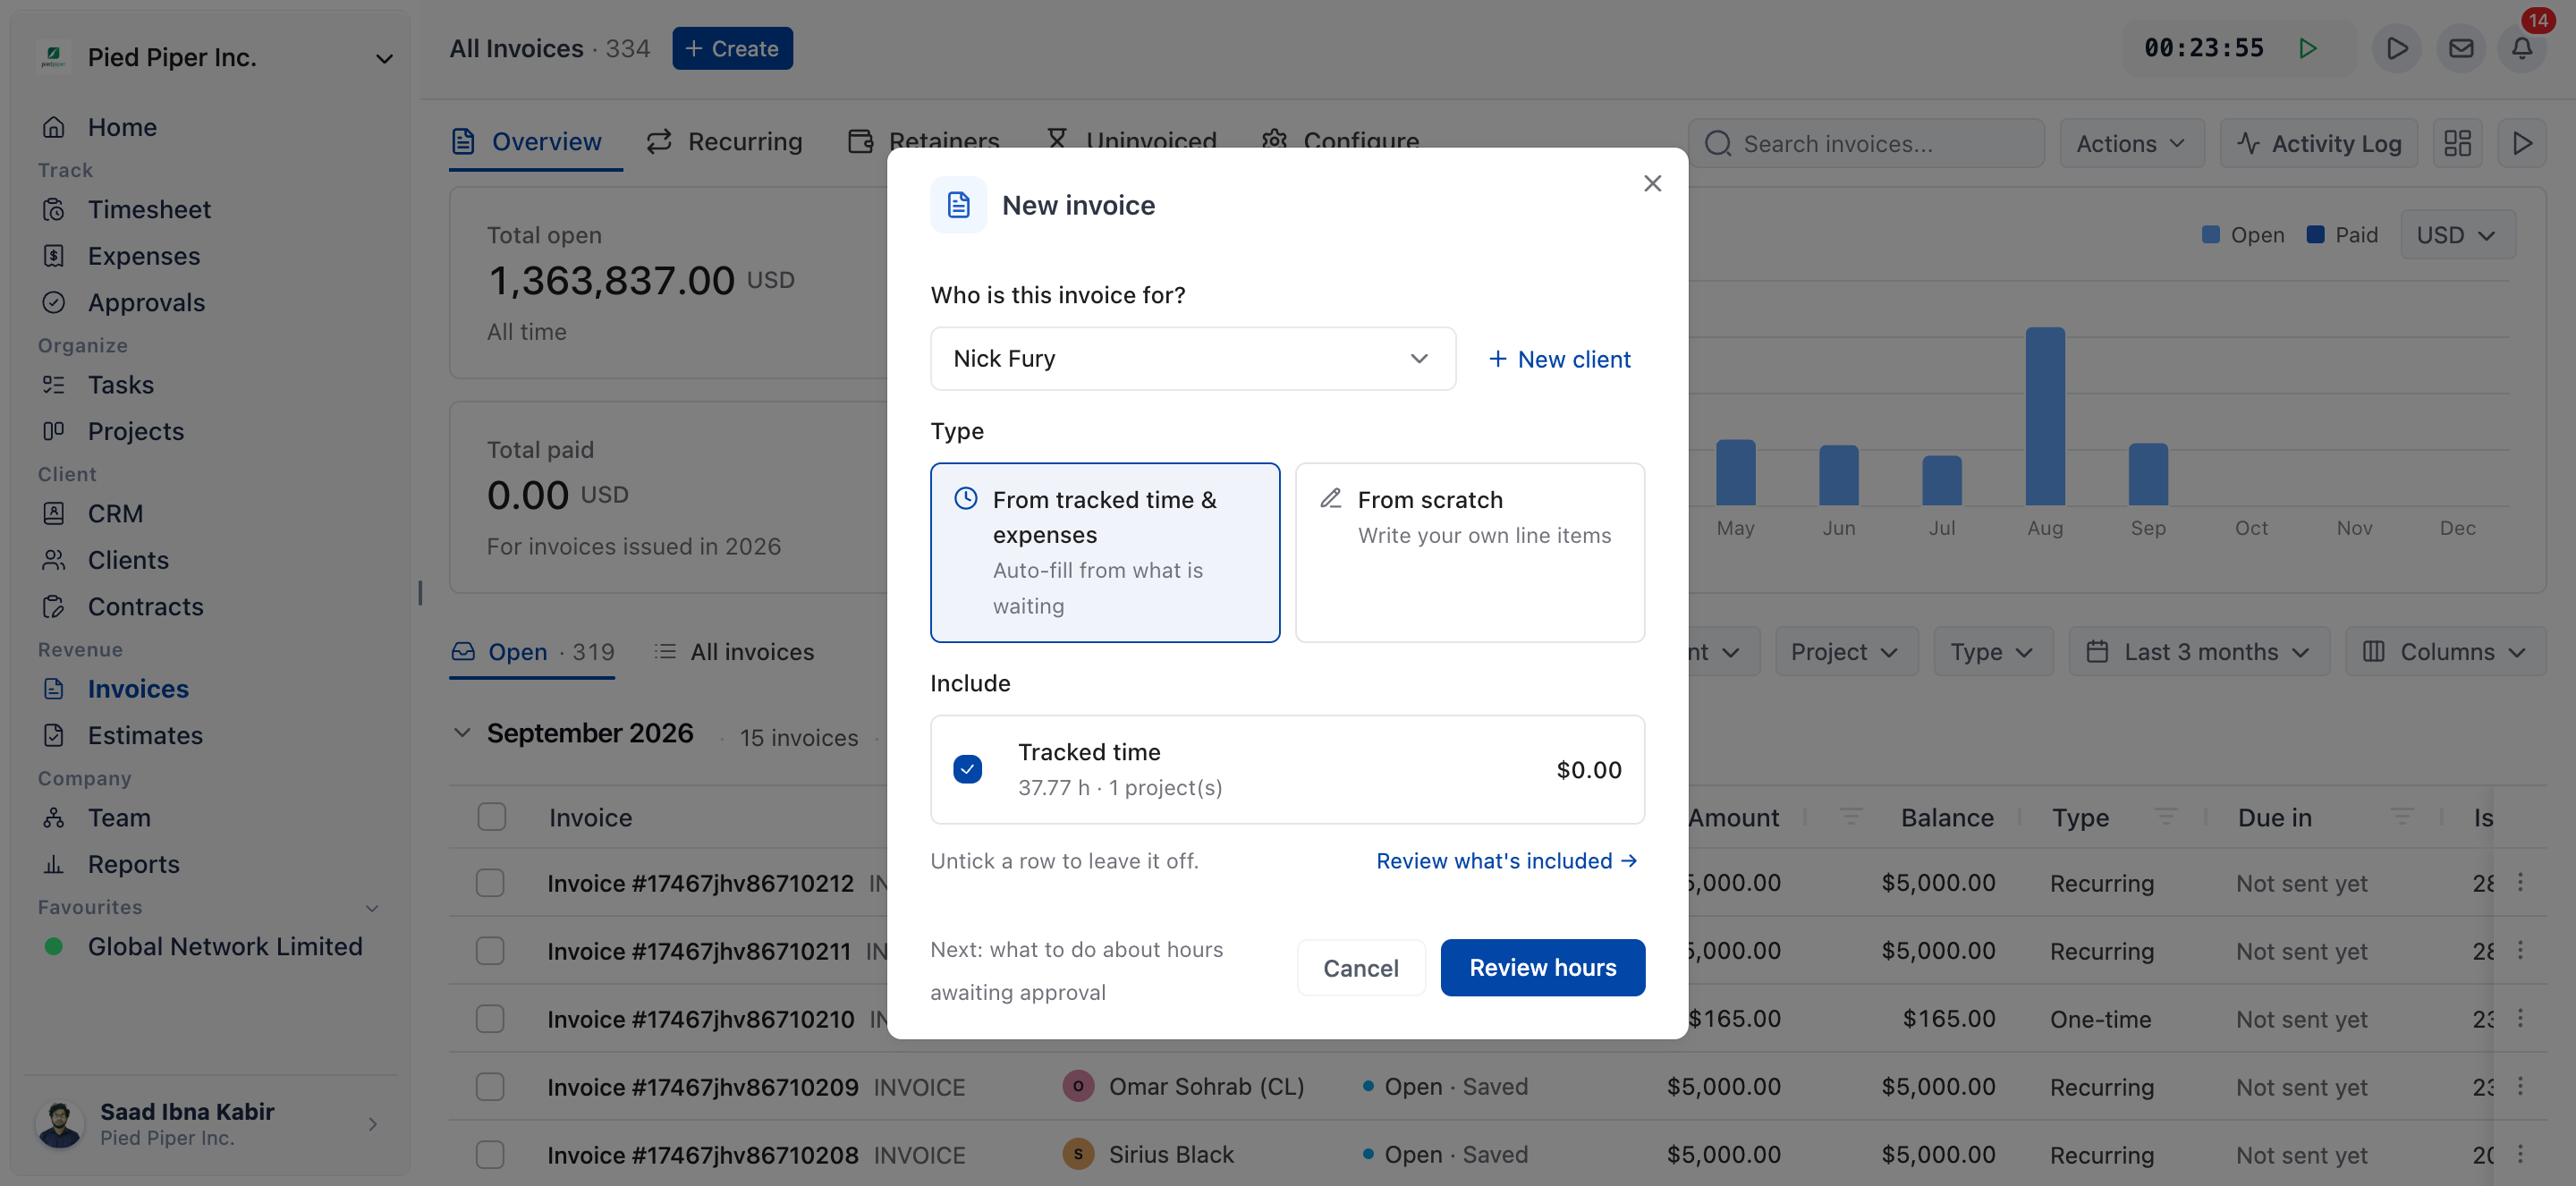Select checkbox for Invoice #17467jhv86710209
The height and width of the screenshot is (1186, 2576).
pos(490,1087)
